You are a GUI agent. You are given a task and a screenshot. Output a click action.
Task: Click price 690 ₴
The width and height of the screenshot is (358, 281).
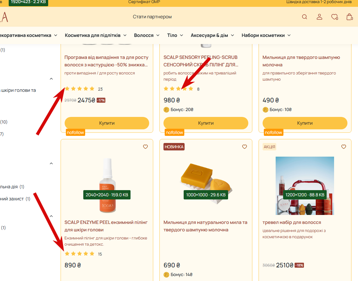coord(172,265)
